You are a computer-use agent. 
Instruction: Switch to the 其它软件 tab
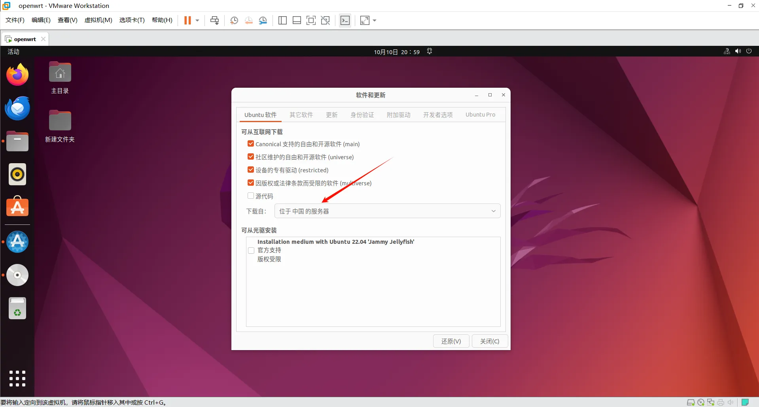(301, 115)
